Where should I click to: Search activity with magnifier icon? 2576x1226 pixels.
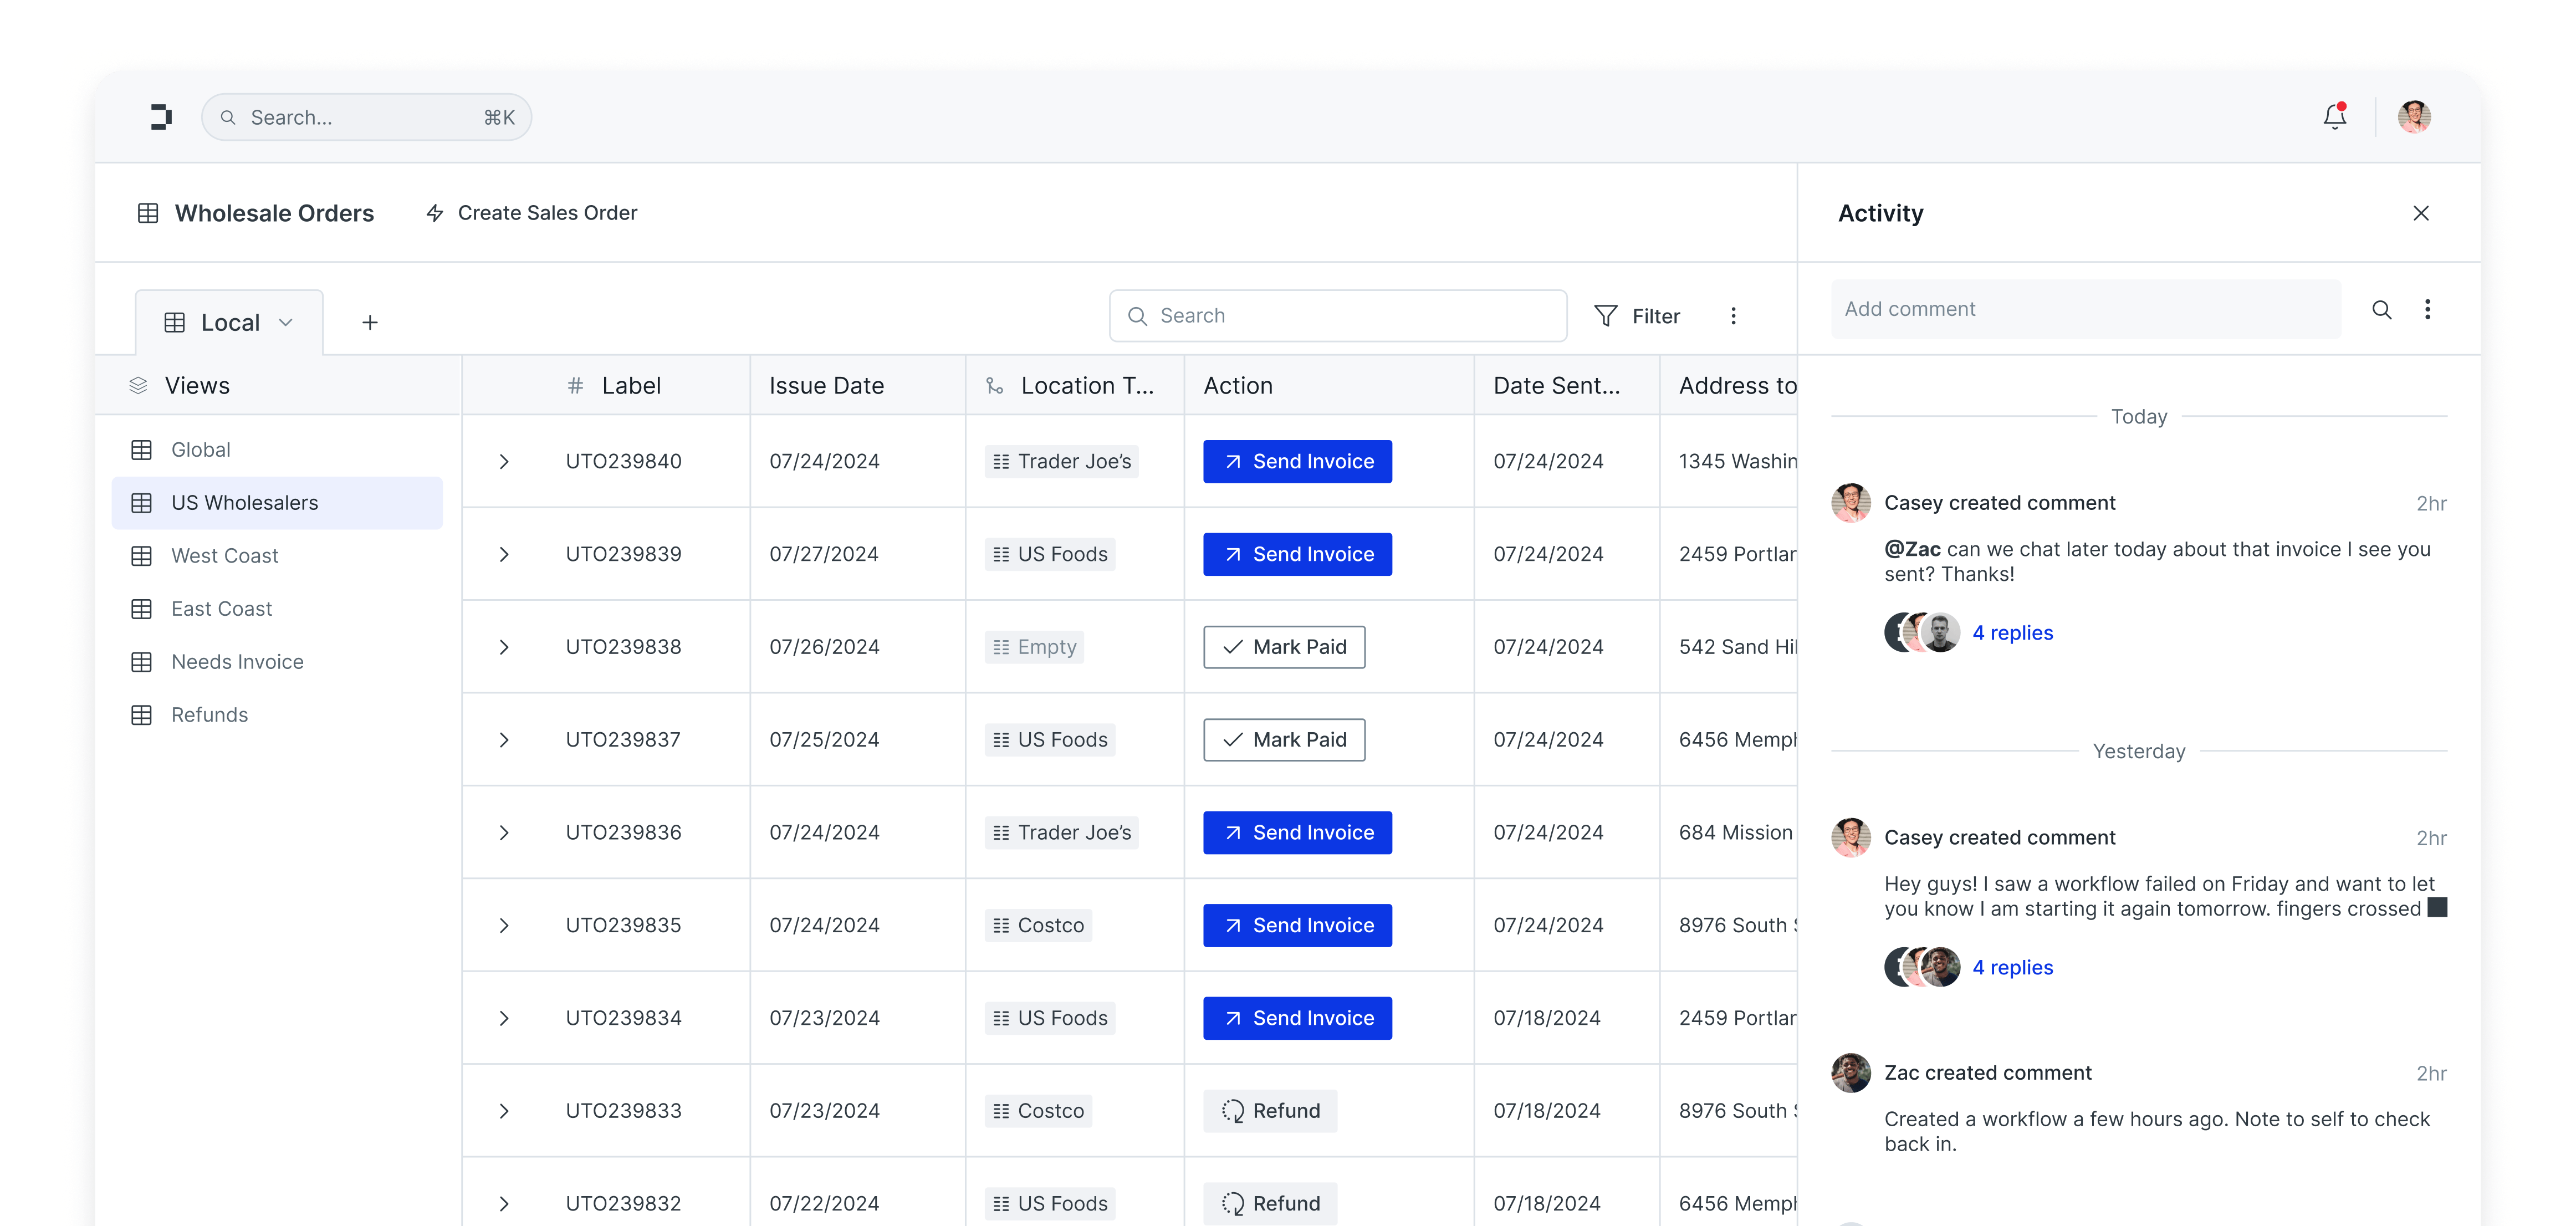click(x=2381, y=310)
